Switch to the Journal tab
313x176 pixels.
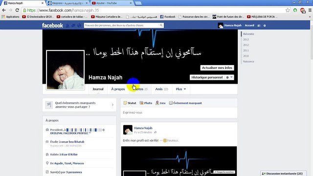pyautogui.click(x=98, y=89)
